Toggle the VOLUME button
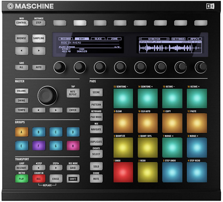This screenshot has width=223, height=202. 22,91
